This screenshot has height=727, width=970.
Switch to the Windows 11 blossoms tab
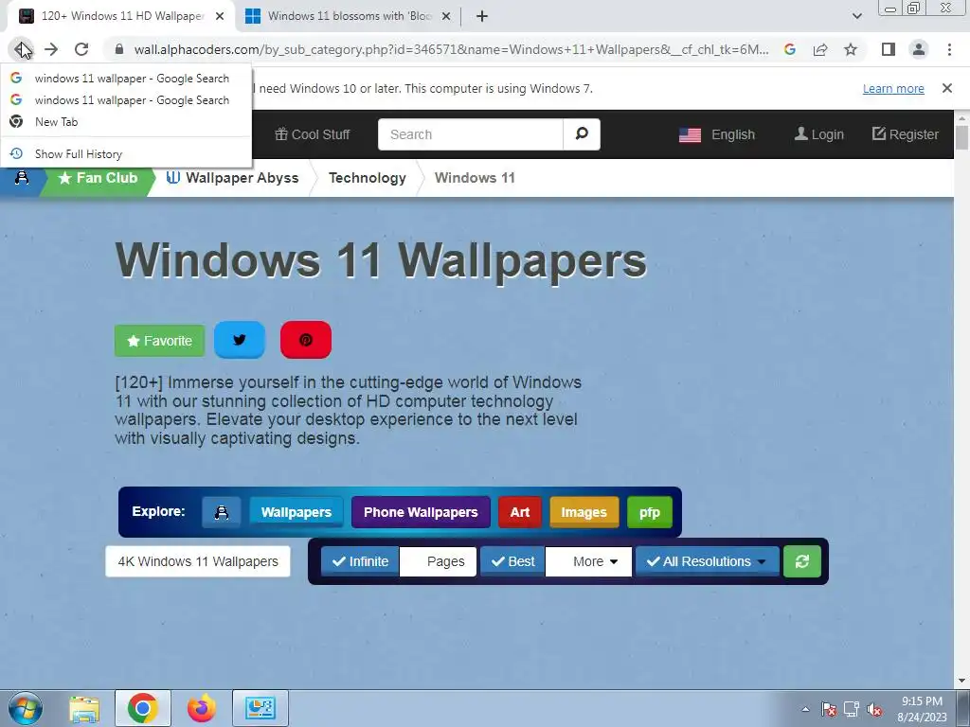350,17
